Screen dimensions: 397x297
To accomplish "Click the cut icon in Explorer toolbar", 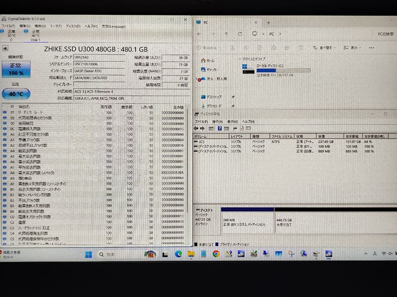I will click(233, 48).
